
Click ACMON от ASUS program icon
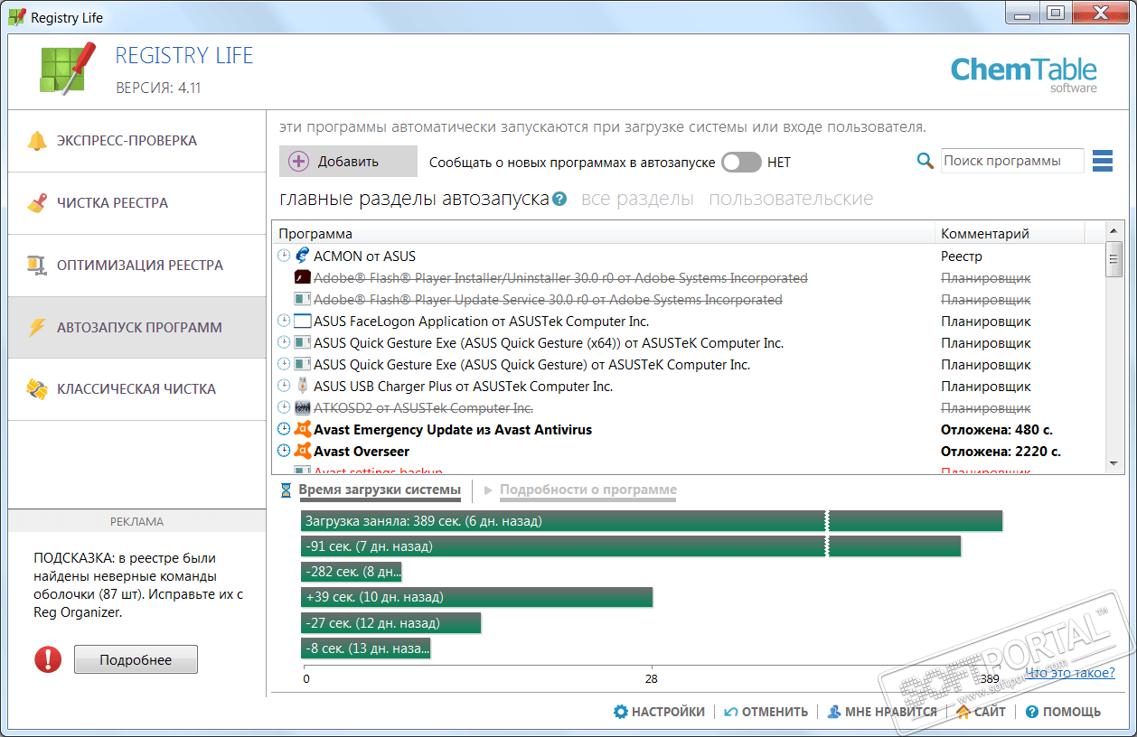tap(303, 257)
